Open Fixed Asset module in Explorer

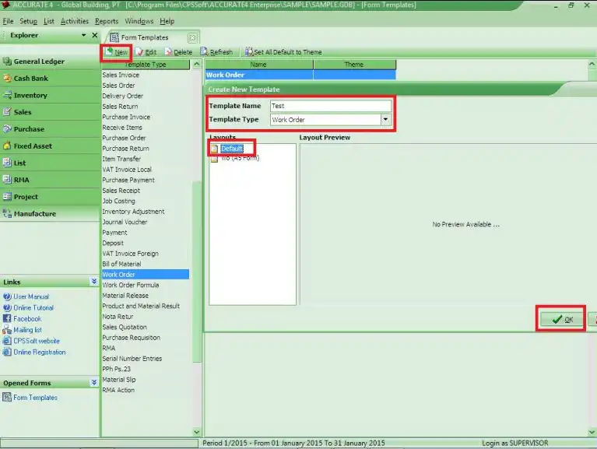tap(50, 146)
